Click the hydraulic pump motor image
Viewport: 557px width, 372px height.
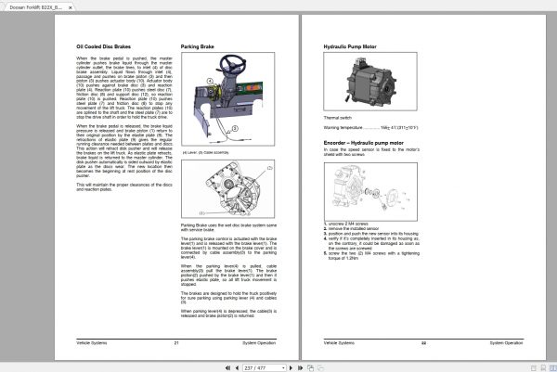point(370,82)
